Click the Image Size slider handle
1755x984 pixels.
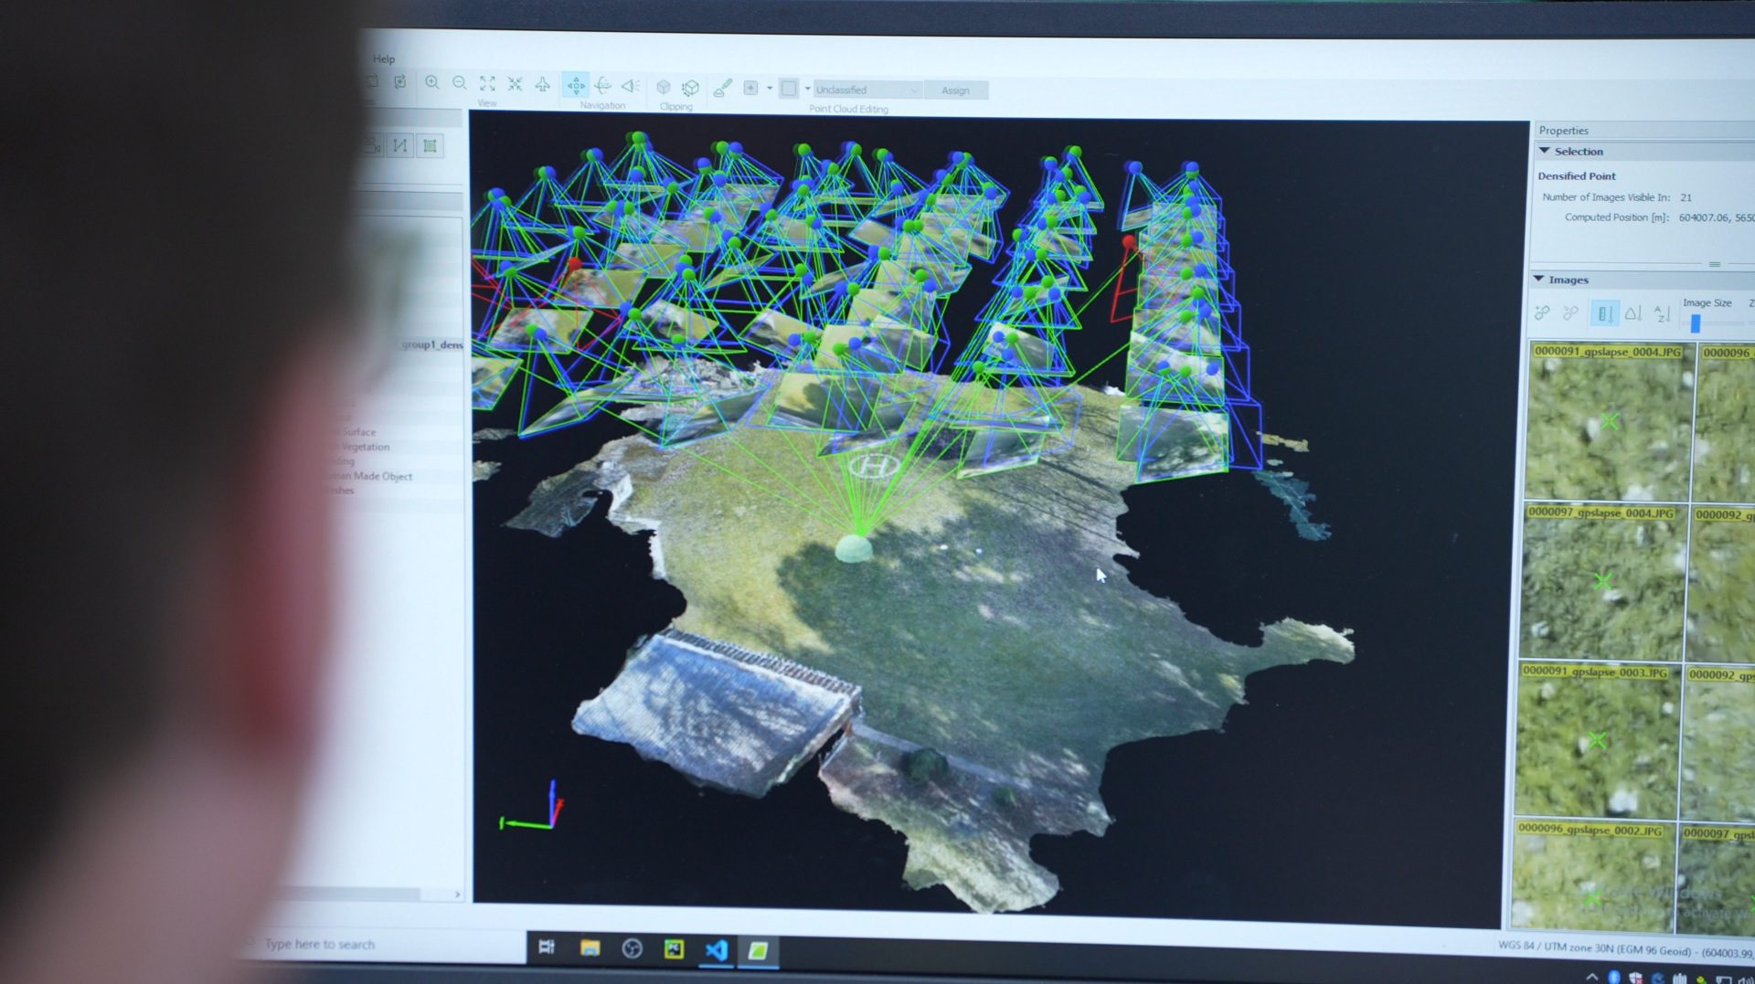coord(1696,323)
